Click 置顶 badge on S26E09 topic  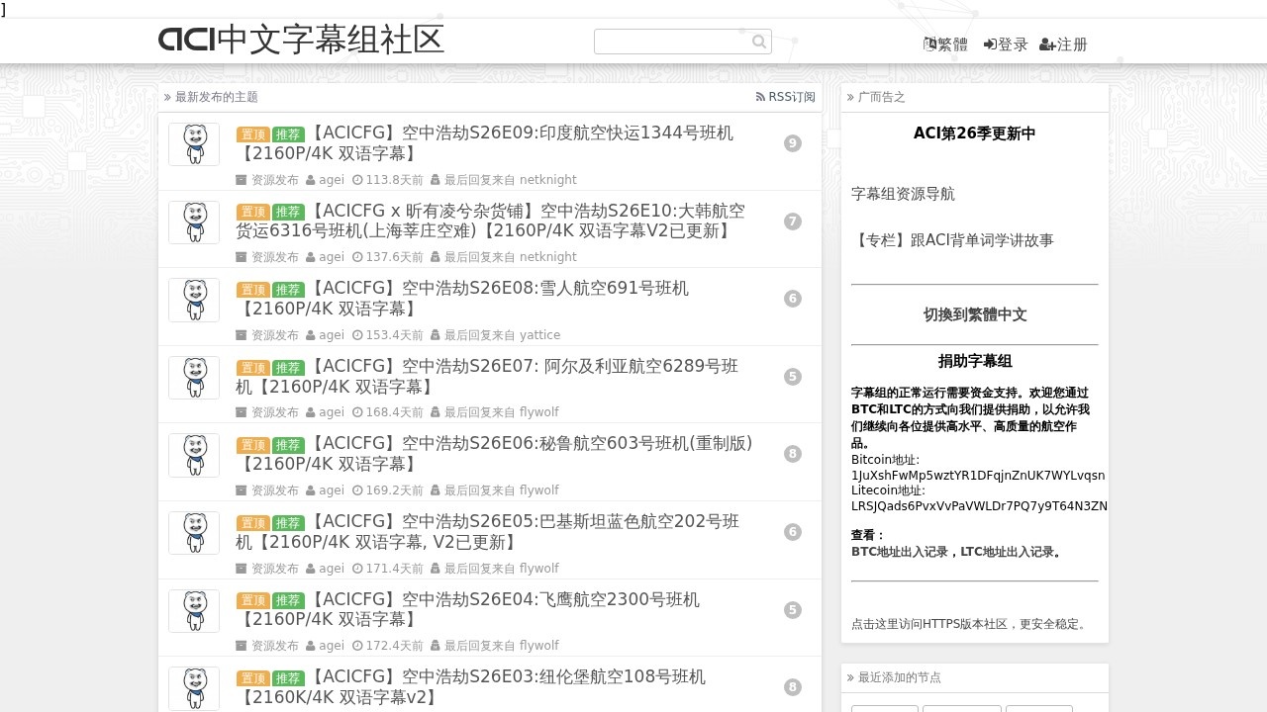pyautogui.click(x=253, y=134)
